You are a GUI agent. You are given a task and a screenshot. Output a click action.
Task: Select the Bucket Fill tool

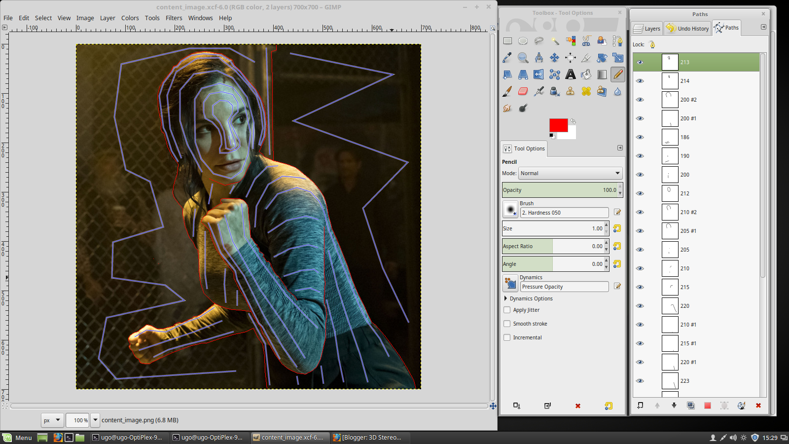coord(586,74)
